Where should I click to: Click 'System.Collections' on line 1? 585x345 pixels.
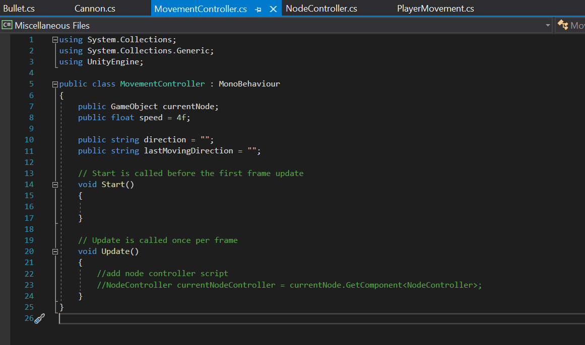129,40
